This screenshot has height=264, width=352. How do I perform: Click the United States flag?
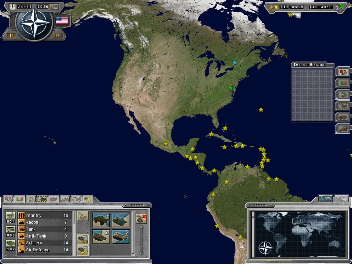[x=62, y=21]
